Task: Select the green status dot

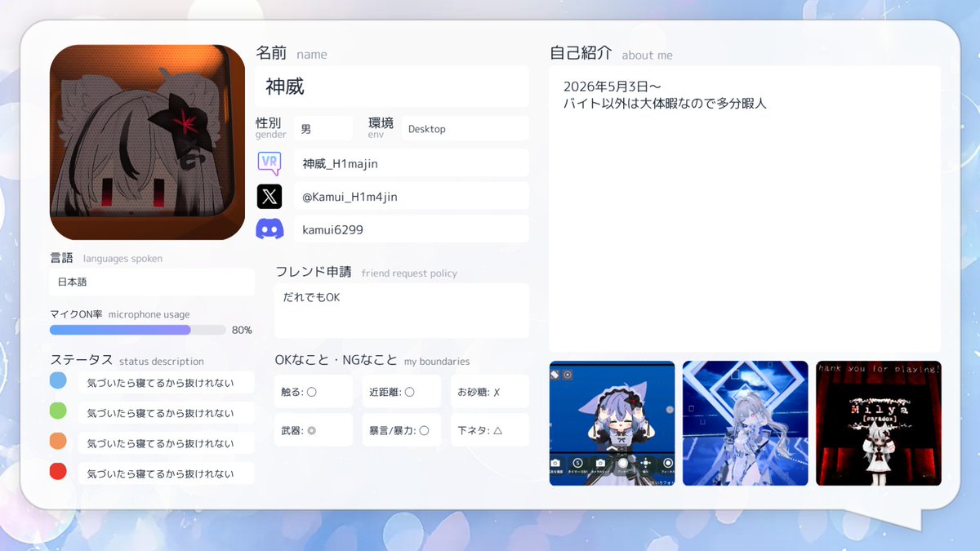Action: 58,411
